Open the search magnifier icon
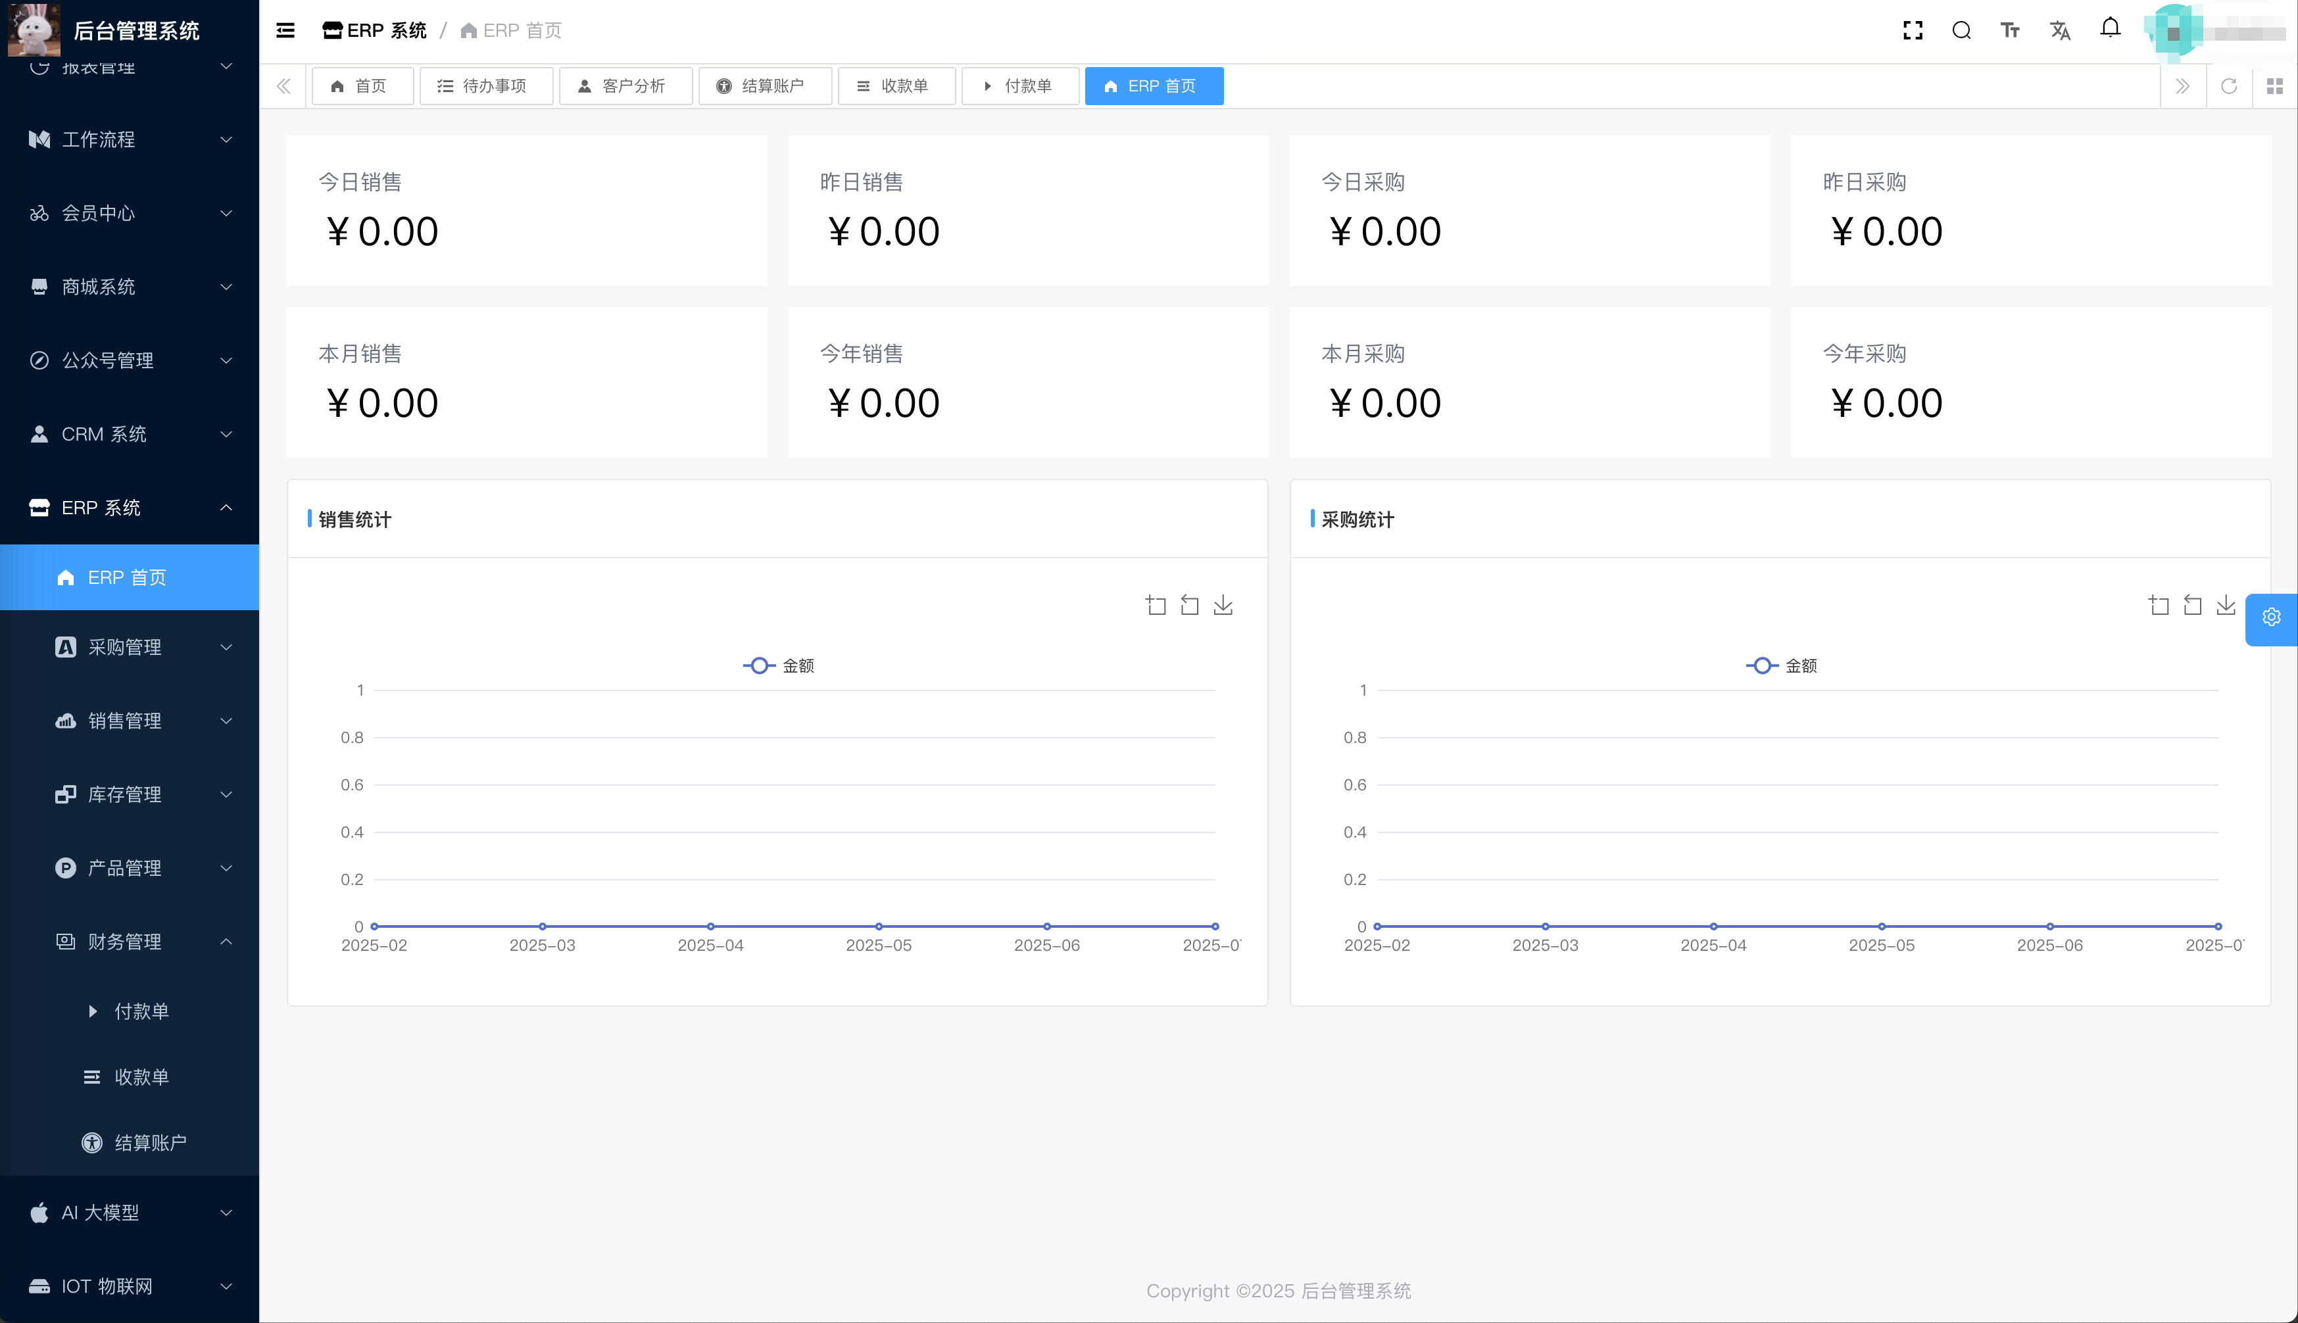The width and height of the screenshot is (2298, 1323). point(1961,31)
